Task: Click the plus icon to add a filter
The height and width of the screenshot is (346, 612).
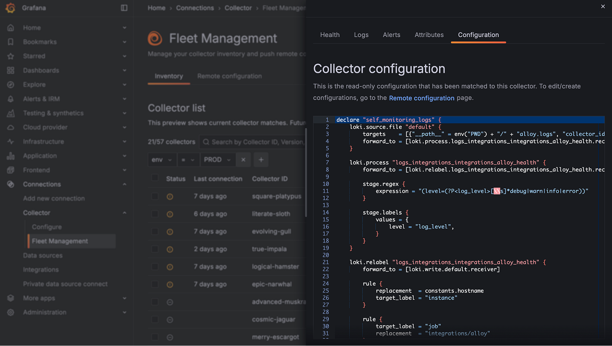Action: (x=261, y=160)
